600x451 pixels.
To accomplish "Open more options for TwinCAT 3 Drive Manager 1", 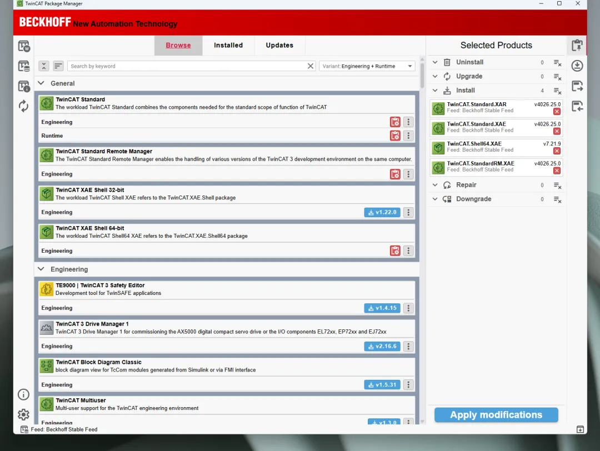I will (x=408, y=346).
